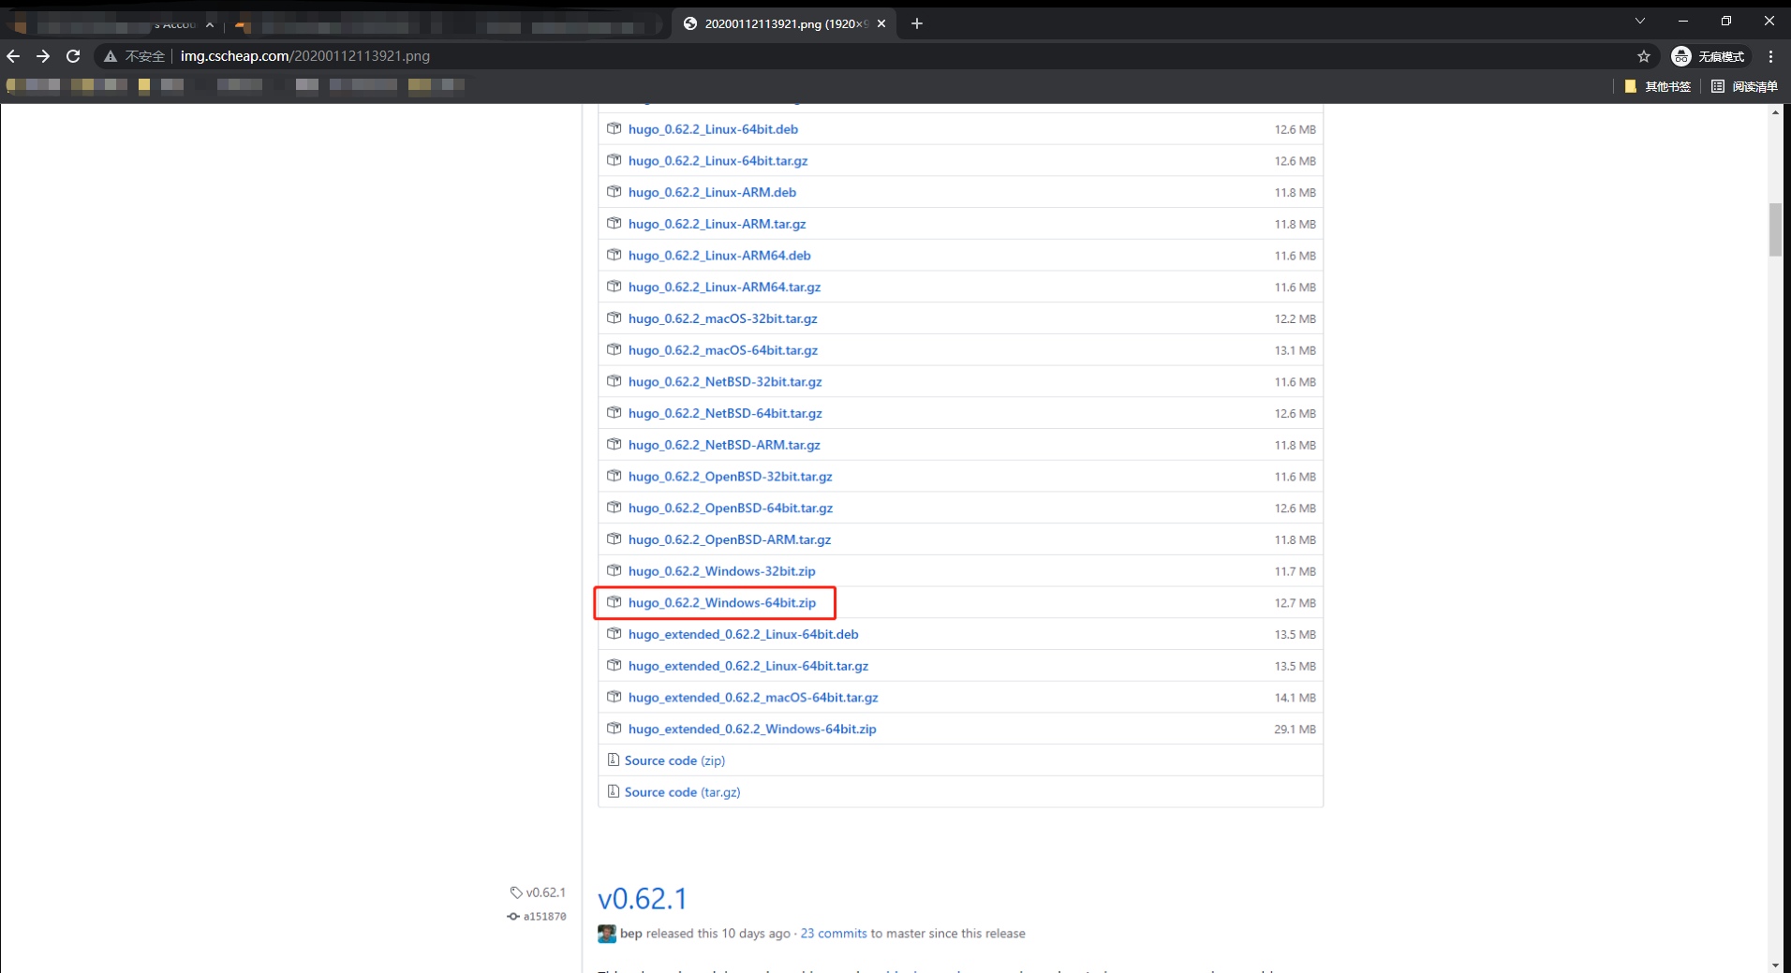
Task: Click package icon beside hugo_0.62.2_NetBSD-32bit.tar.gz
Action: tap(614, 381)
